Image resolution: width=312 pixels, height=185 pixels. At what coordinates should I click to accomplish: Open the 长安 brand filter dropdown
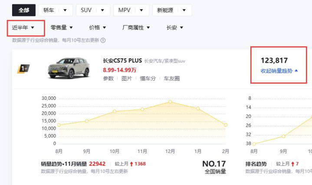(x=174, y=28)
